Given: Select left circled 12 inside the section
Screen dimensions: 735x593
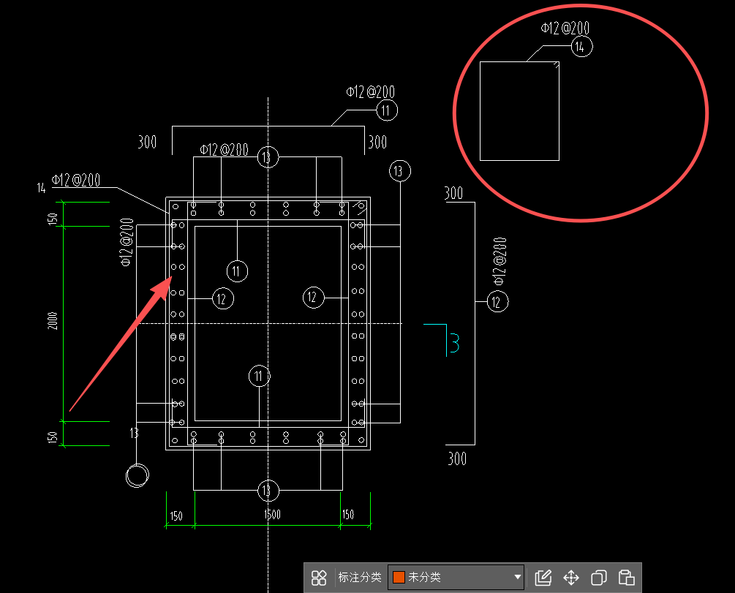Looking at the screenshot, I should pyautogui.click(x=222, y=298).
